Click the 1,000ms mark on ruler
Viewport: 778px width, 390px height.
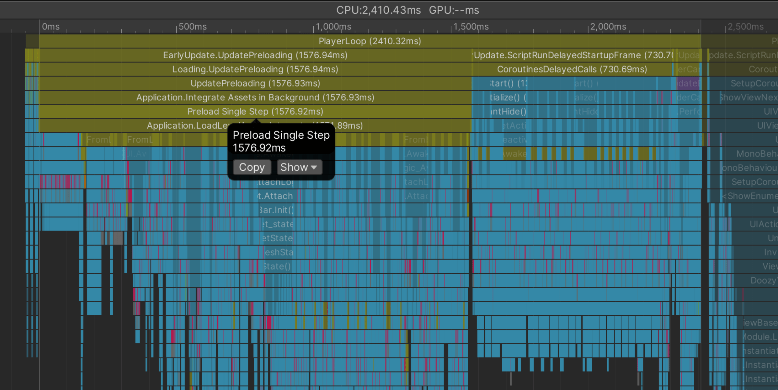pos(333,27)
